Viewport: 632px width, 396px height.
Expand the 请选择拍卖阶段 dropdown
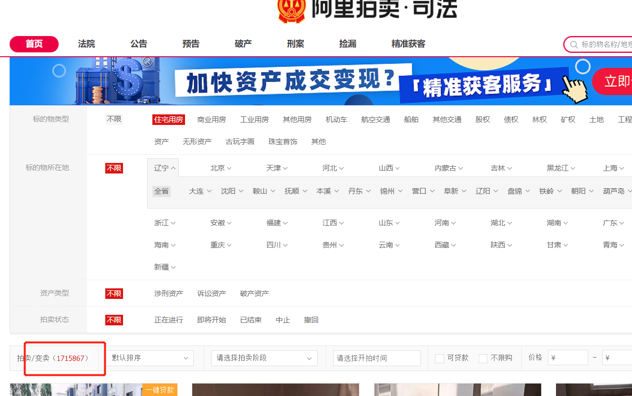point(264,358)
